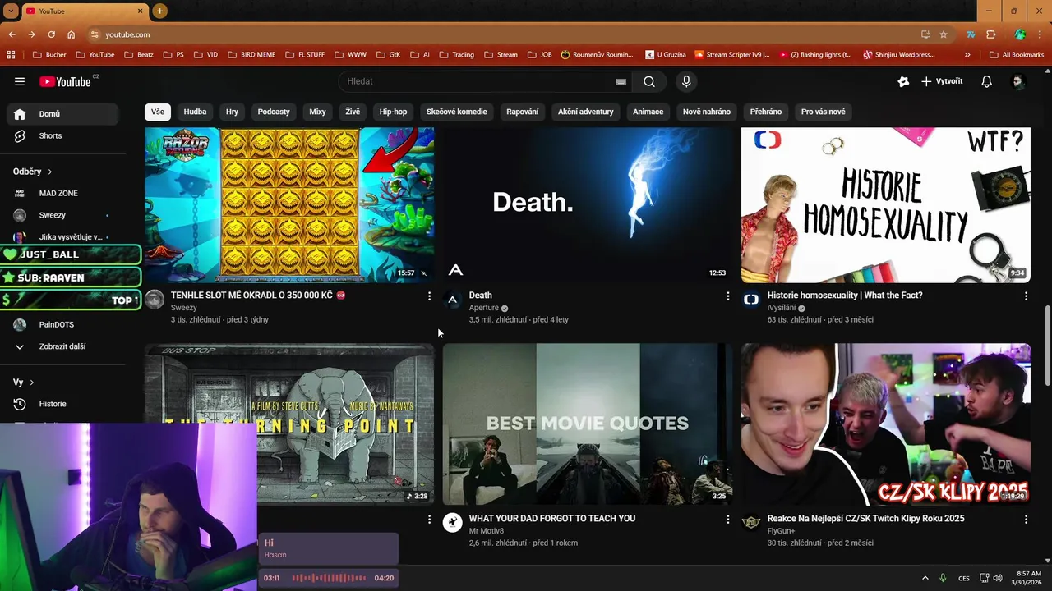Open more options for TENHLE SLOT video
1052x591 pixels.
click(429, 295)
